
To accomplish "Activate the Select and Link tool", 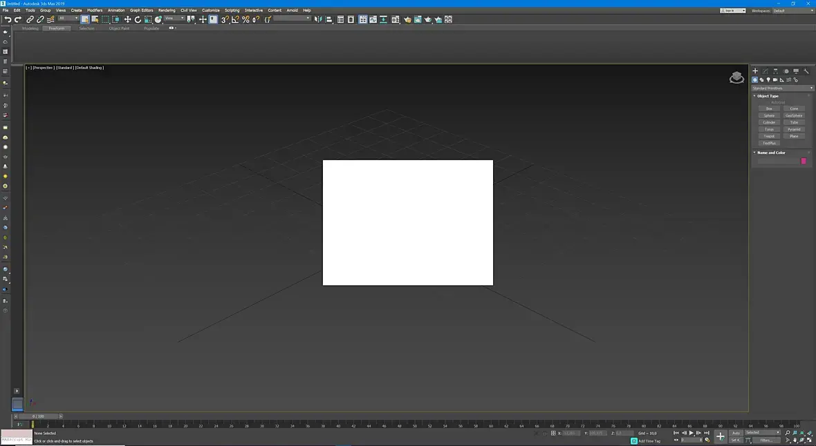I will click(x=30, y=19).
